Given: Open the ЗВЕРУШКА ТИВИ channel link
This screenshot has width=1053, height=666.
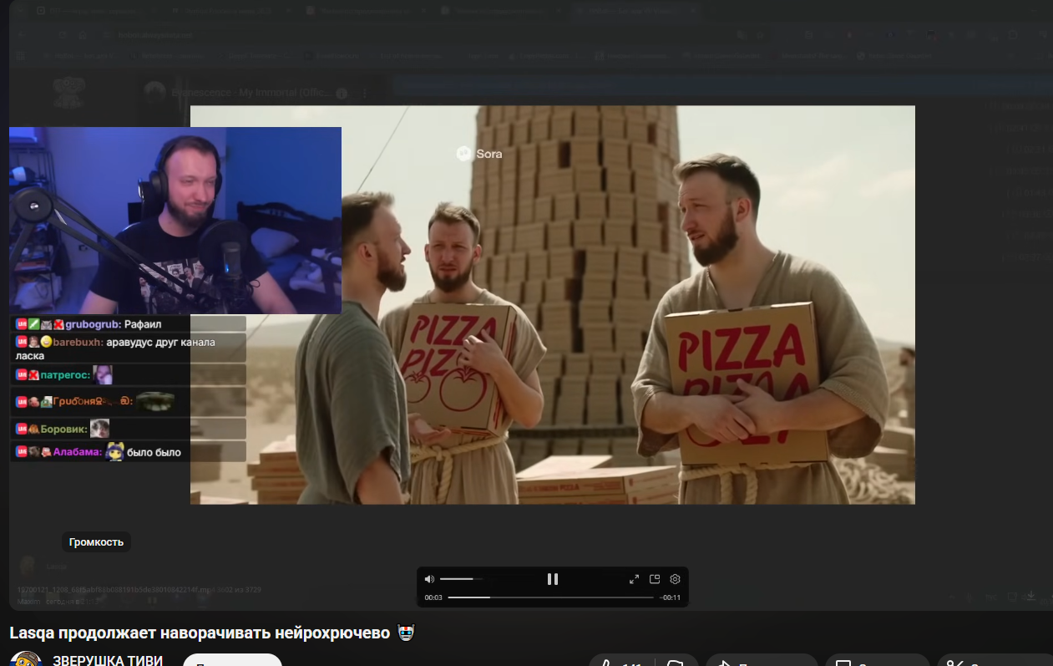Looking at the screenshot, I should [x=108, y=660].
